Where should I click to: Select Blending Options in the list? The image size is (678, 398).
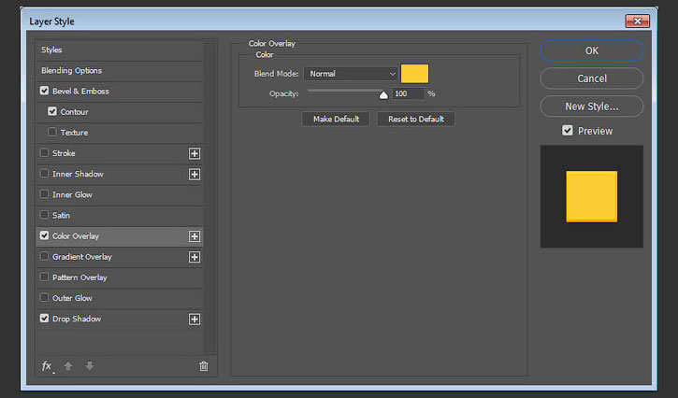(72, 71)
